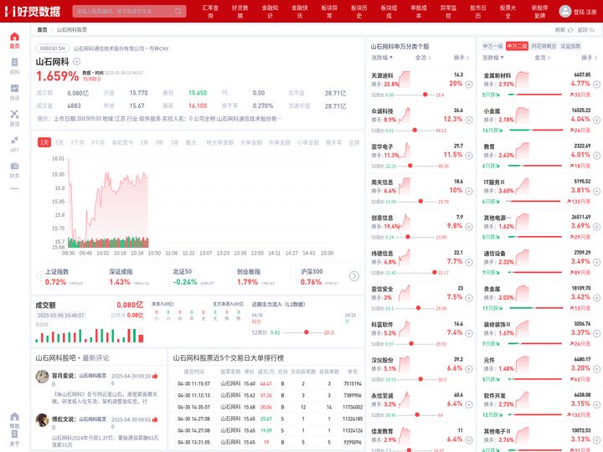This screenshot has width=603, height=452.
Task: Select the 年初至今 chart range
Action: tap(122, 142)
